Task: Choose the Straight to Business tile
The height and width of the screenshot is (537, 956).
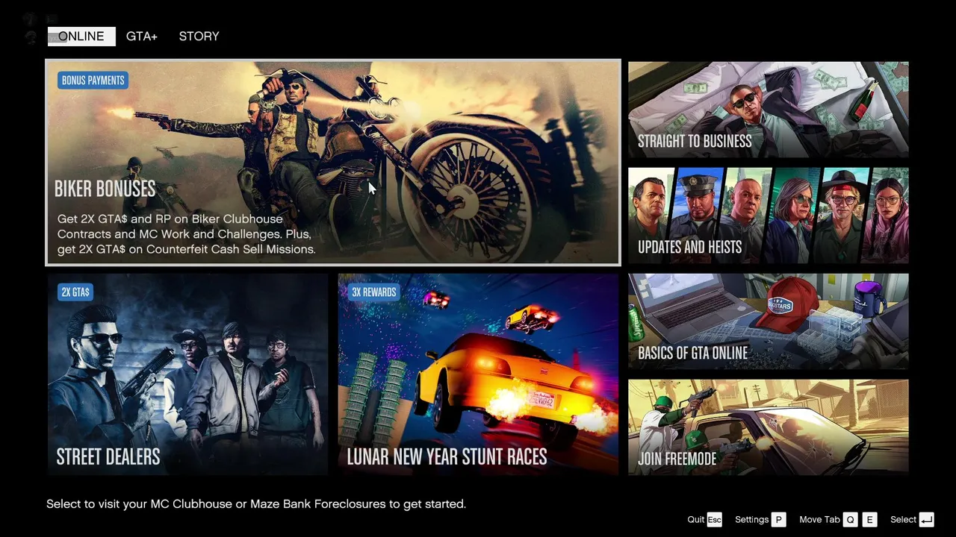Action: click(x=769, y=110)
